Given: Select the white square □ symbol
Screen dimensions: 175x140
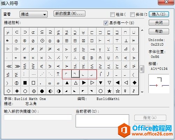Looking at the screenshot, I should coord(34,82).
